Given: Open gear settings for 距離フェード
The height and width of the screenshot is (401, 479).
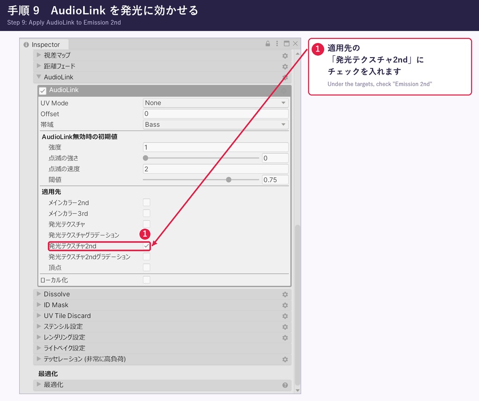Looking at the screenshot, I should click(x=285, y=66).
